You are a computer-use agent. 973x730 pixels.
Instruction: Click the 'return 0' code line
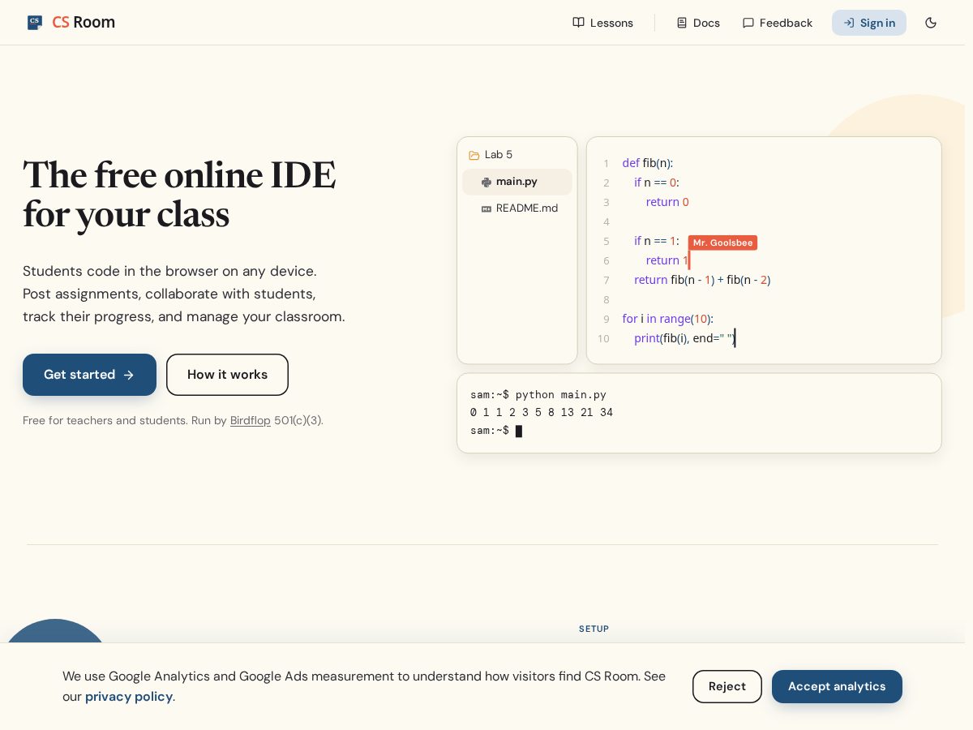[x=667, y=202]
